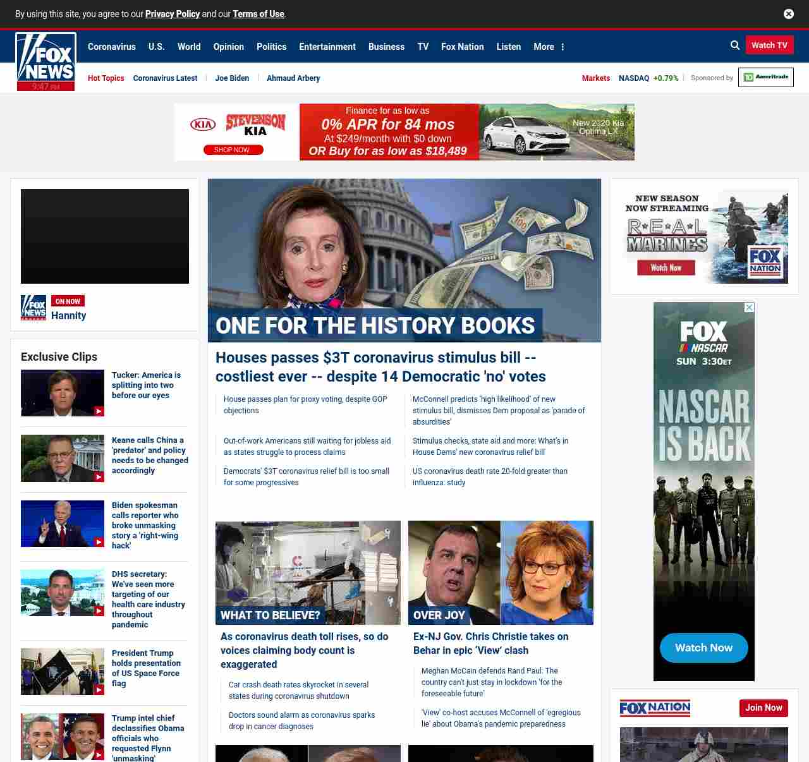This screenshot has height=762, width=809.
Task: Play the Biden spokesman clip thumbnail
Action: click(x=63, y=524)
